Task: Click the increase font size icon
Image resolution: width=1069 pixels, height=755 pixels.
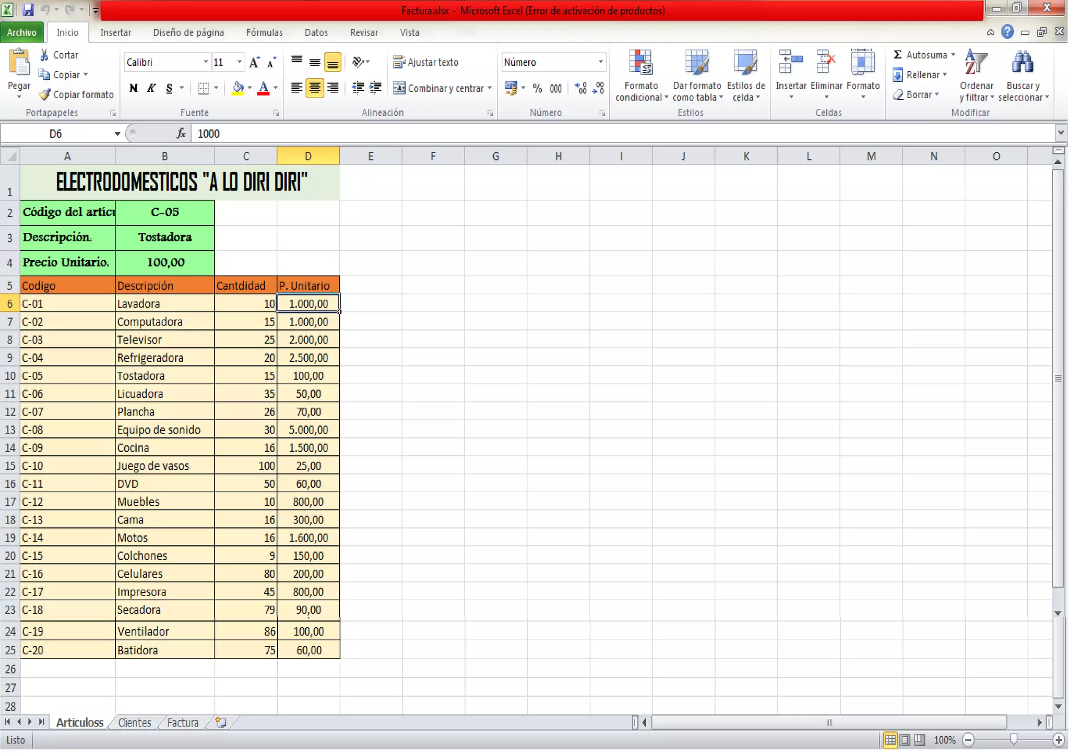Action: (254, 63)
